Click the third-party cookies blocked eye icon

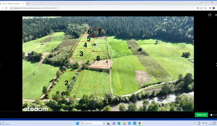[x=198, y=8]
